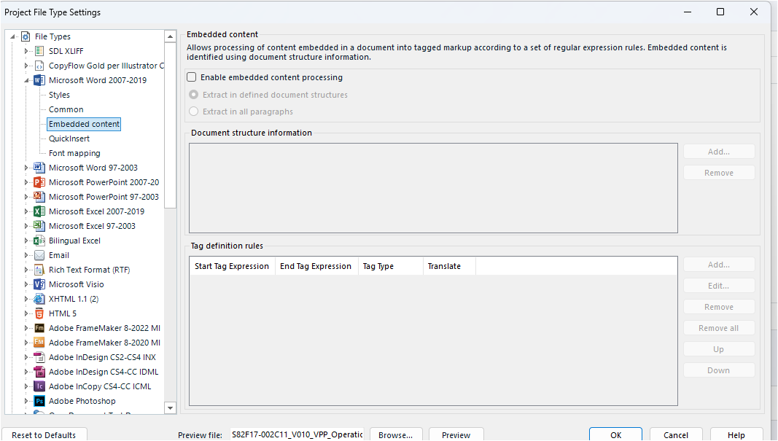Viewport: 778px width, 441px height.
Task: Open the Font mapping settings page
Action: pos(74,152)
